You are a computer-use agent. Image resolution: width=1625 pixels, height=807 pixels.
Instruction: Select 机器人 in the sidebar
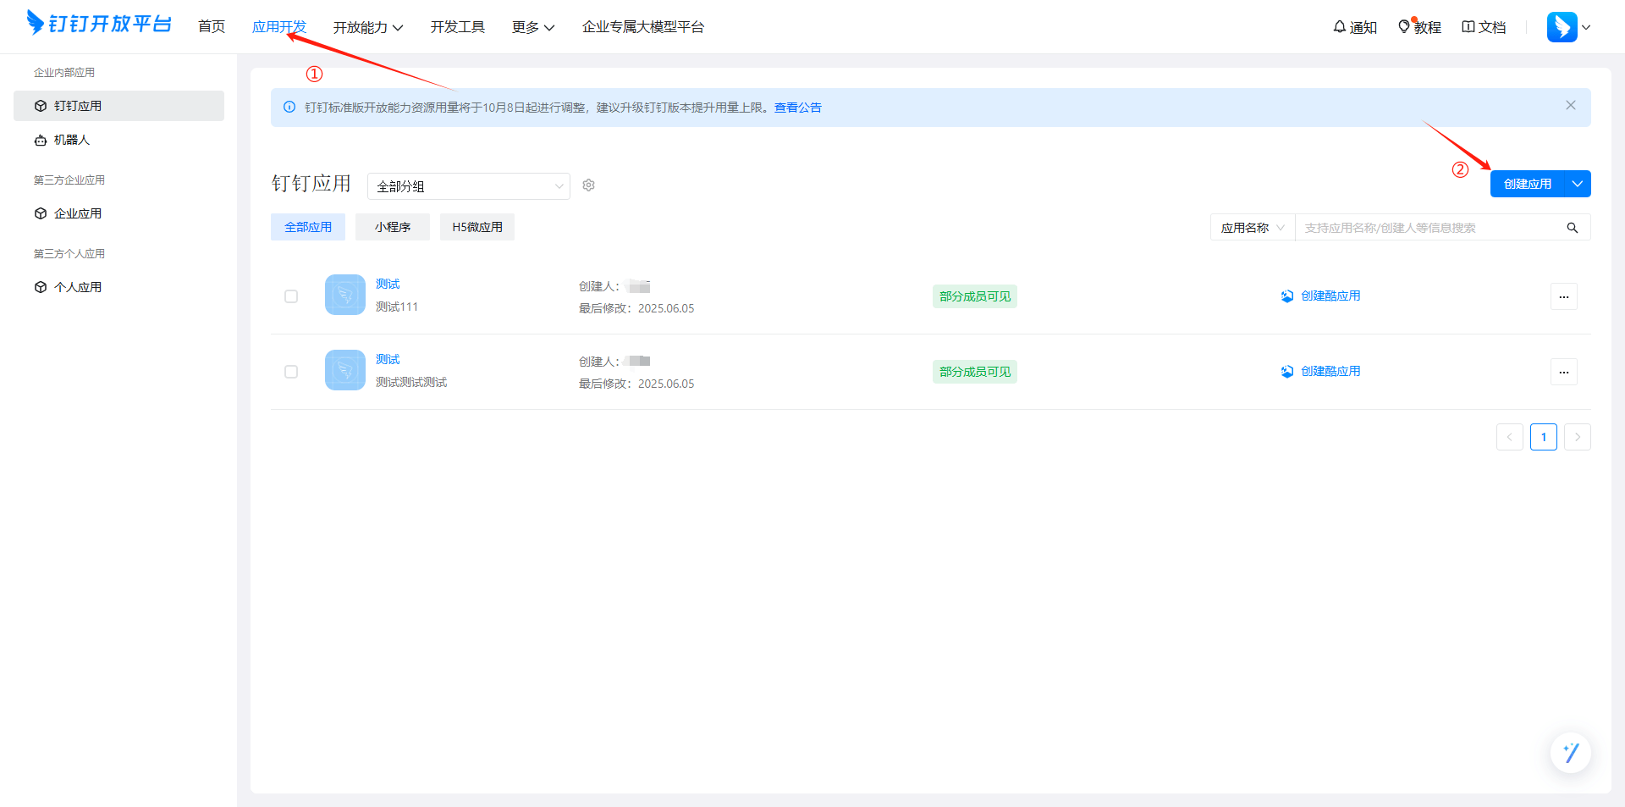click(x=72, y=140)
